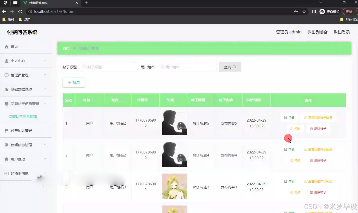Screen dimensions: 358x213
Task: Click the home icon beside 首页
Action: click(7, 46)
